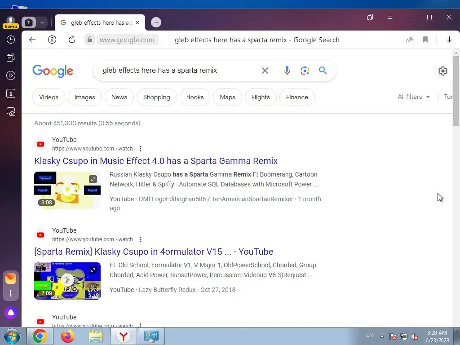Click the 'About 451,000 results' text
The image size is (460, 345).
point(87,123)
